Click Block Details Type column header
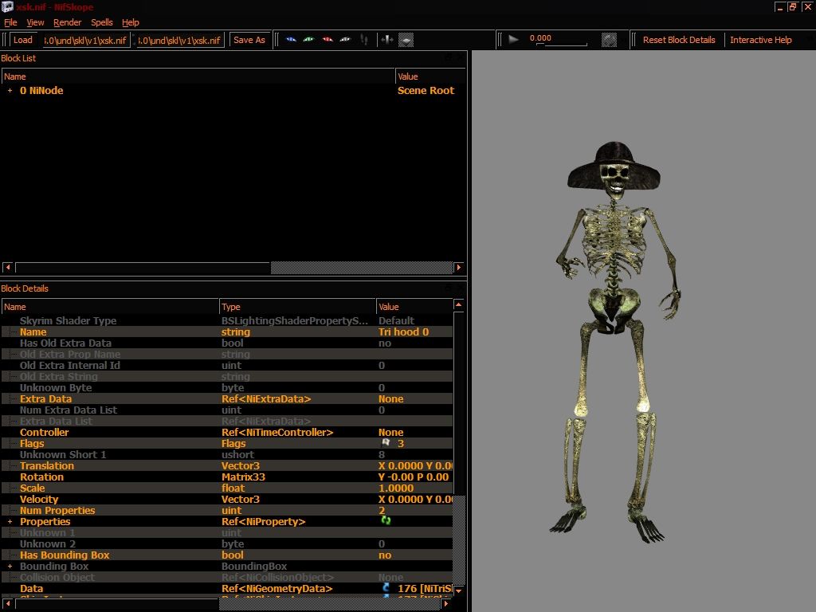The height and width of the screenshot is (612, 816). coord(297,307)
